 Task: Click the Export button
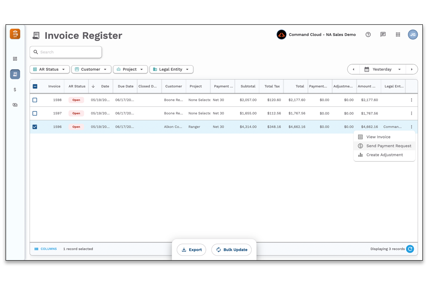[191, 250]
